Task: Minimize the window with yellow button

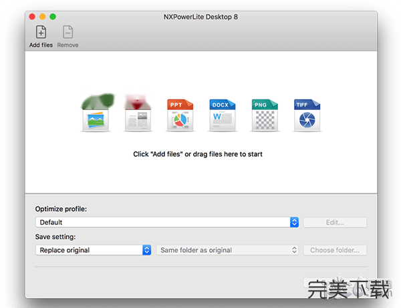Action: 43,17
